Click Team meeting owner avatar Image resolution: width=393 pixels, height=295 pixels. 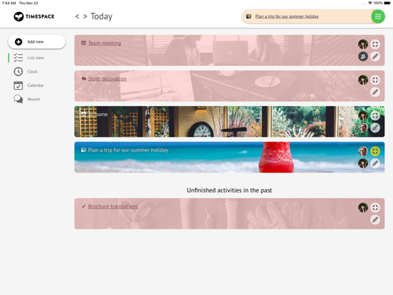363,44
